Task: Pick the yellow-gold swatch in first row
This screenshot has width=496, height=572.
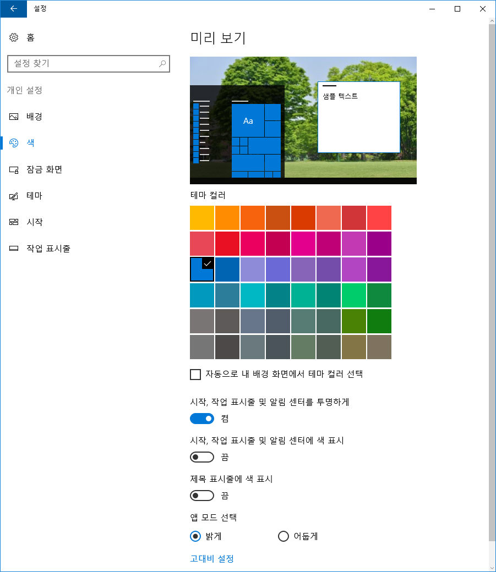Action: point(202,218)
